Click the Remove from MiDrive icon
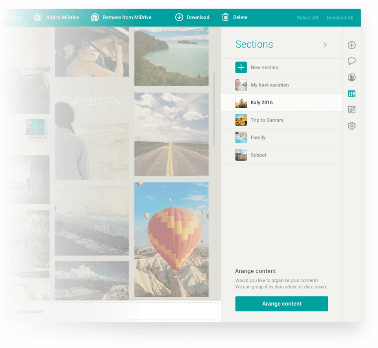This screenshot has height=348, width=378. tap(94, 17)
